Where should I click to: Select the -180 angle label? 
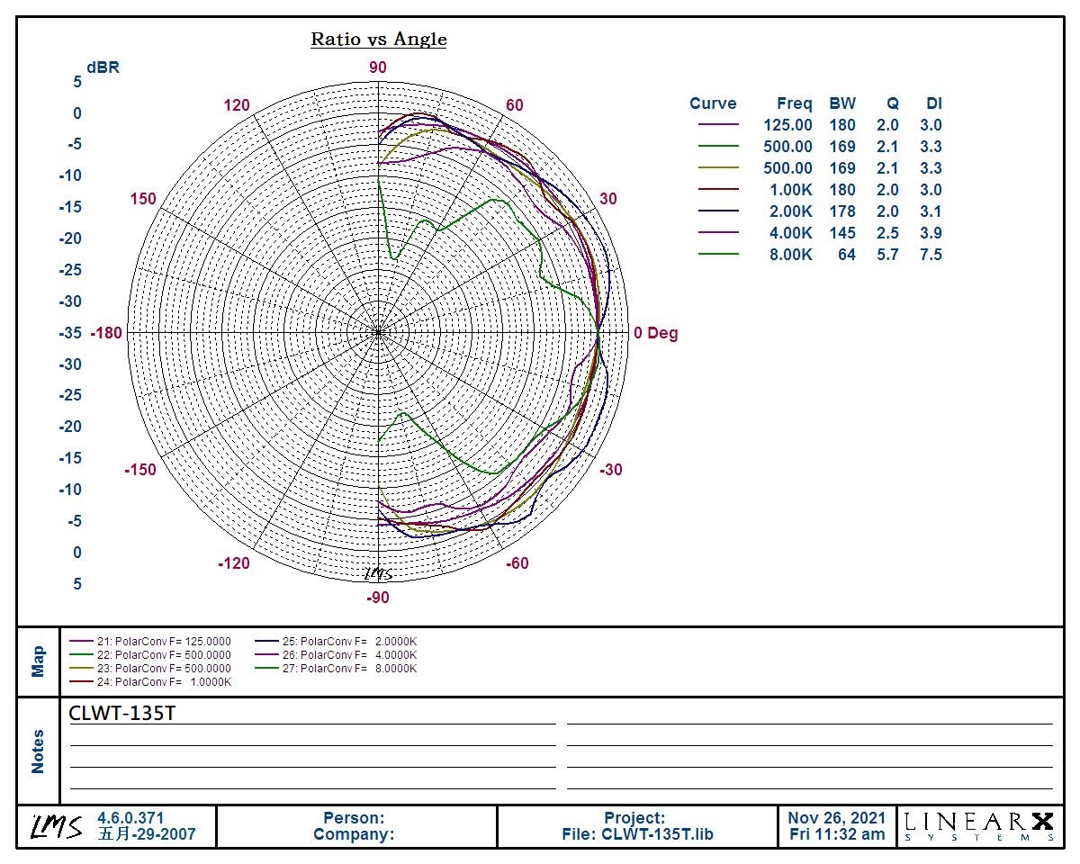pos(106,333)
